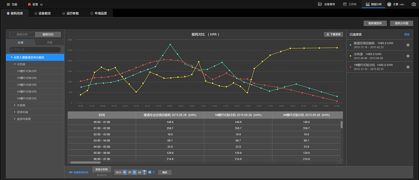Open 设备管理 device management icon
This screenshot has height=180, width=419.
(x=320, y=4)
